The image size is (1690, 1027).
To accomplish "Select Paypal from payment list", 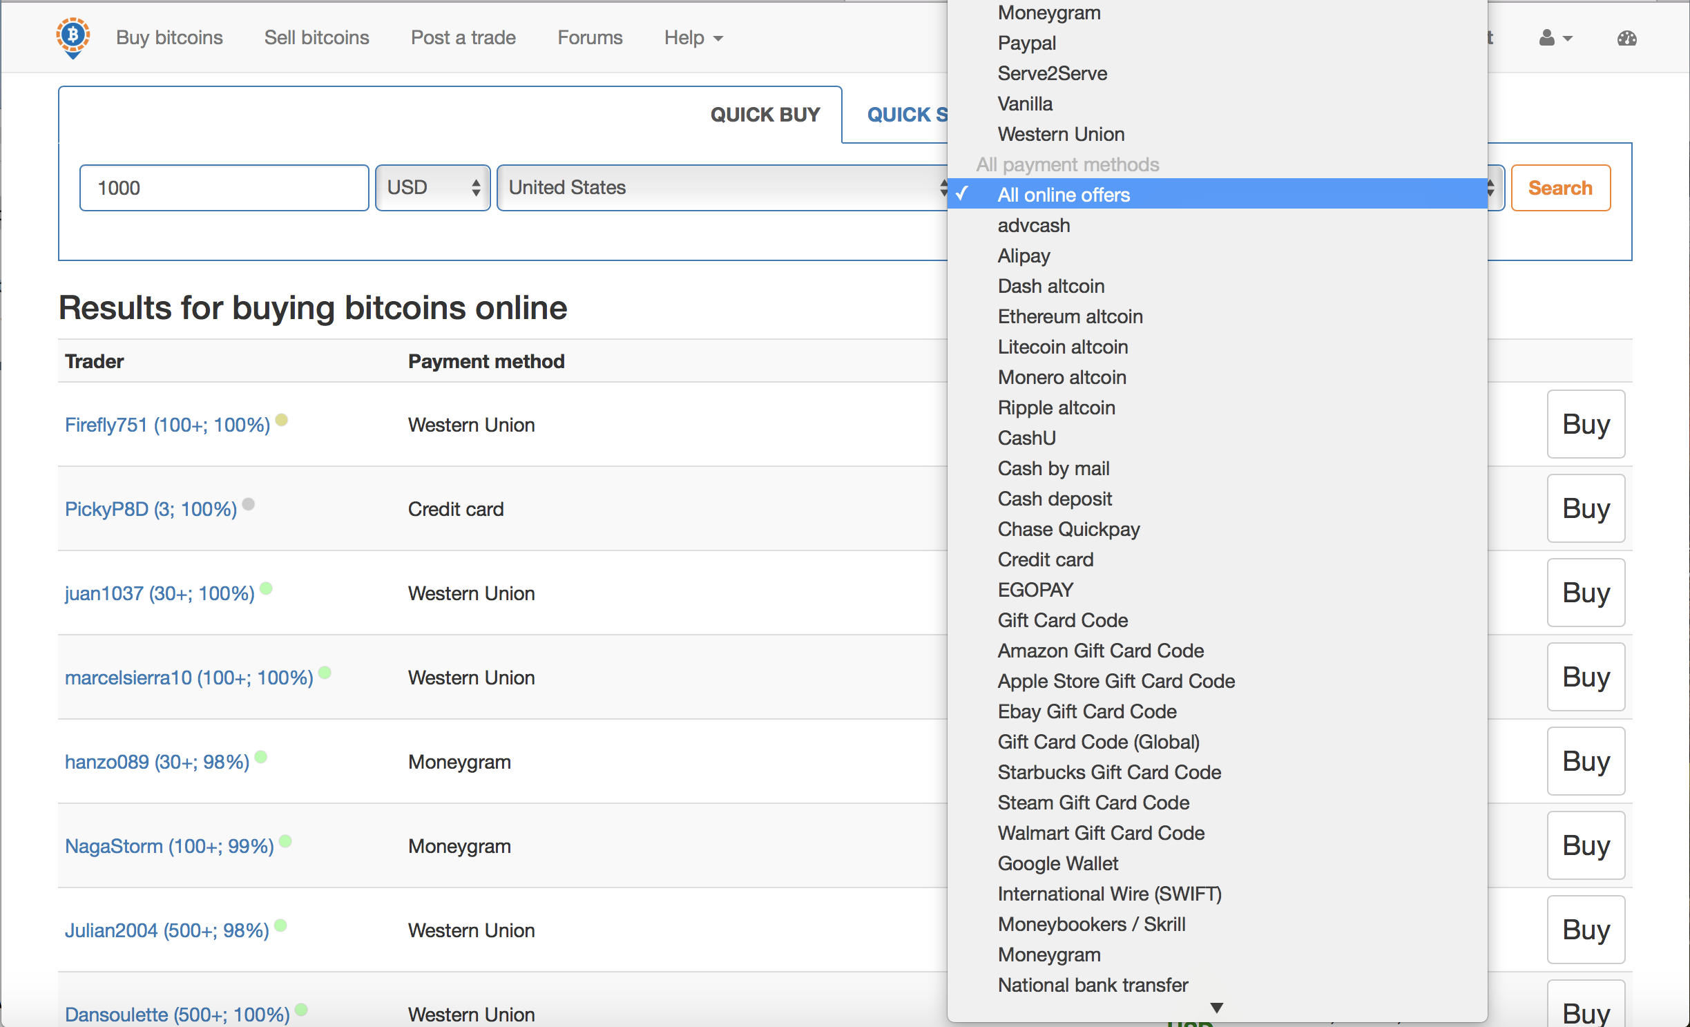I will pyautogui.click(x=1027, y=43).
